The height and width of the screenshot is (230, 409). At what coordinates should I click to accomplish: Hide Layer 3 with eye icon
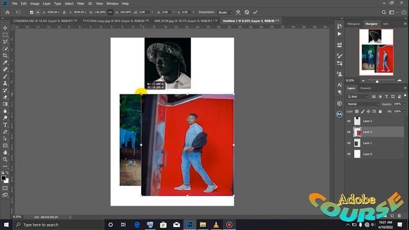[x=349, y=132]
